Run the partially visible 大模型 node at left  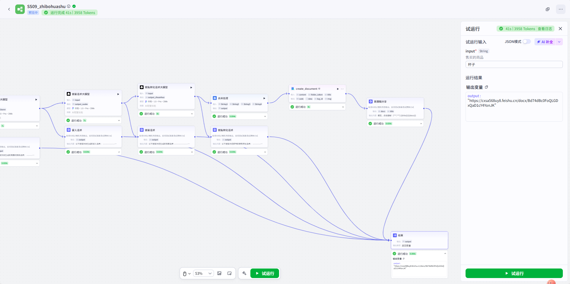click(x=36, y=100)
